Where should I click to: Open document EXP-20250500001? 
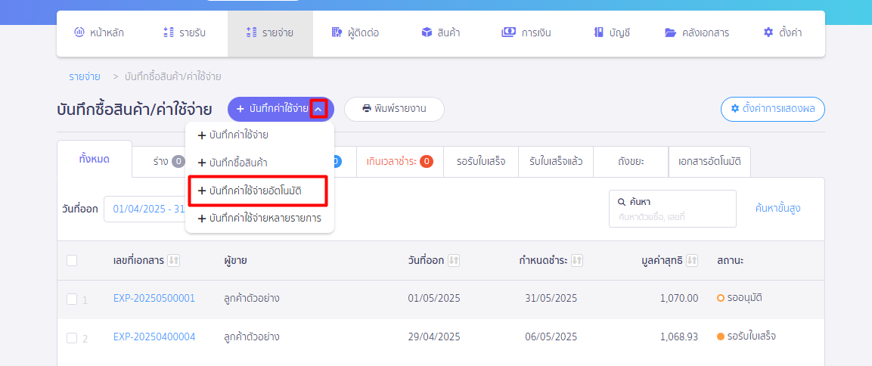(x=154, y=298)
